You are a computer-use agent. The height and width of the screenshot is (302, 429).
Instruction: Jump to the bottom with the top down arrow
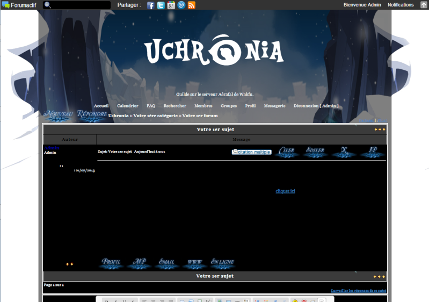click(x=384, y=129)
